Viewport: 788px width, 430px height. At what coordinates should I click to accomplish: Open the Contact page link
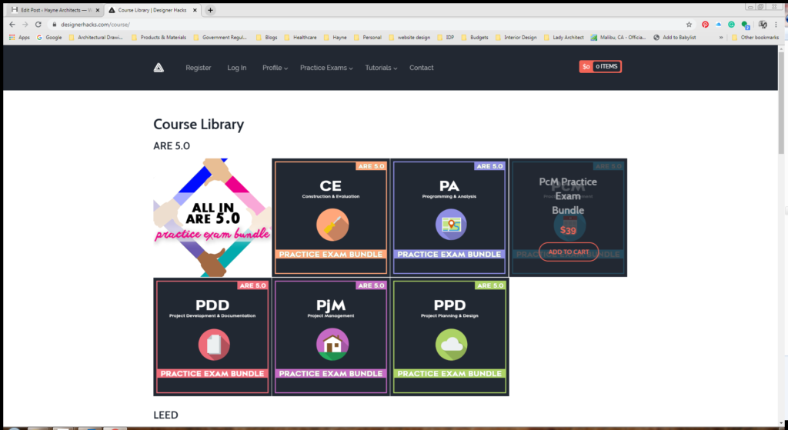421,68
